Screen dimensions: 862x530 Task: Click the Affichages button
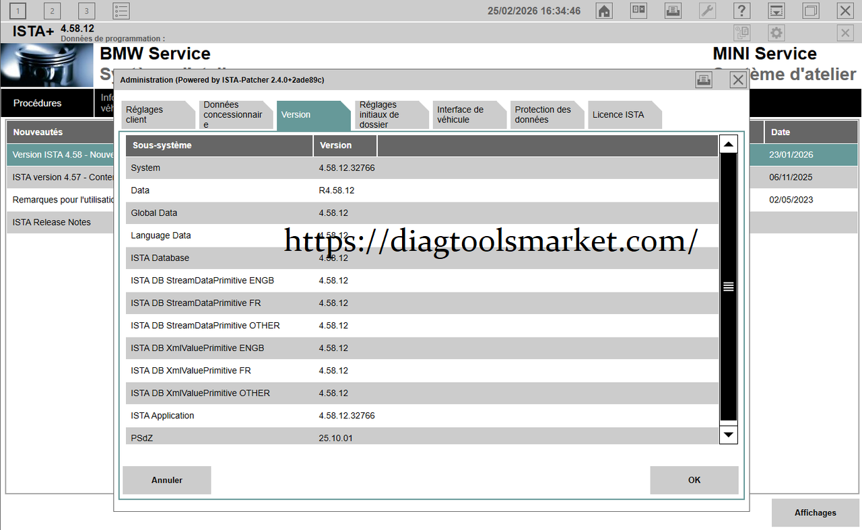815,513
